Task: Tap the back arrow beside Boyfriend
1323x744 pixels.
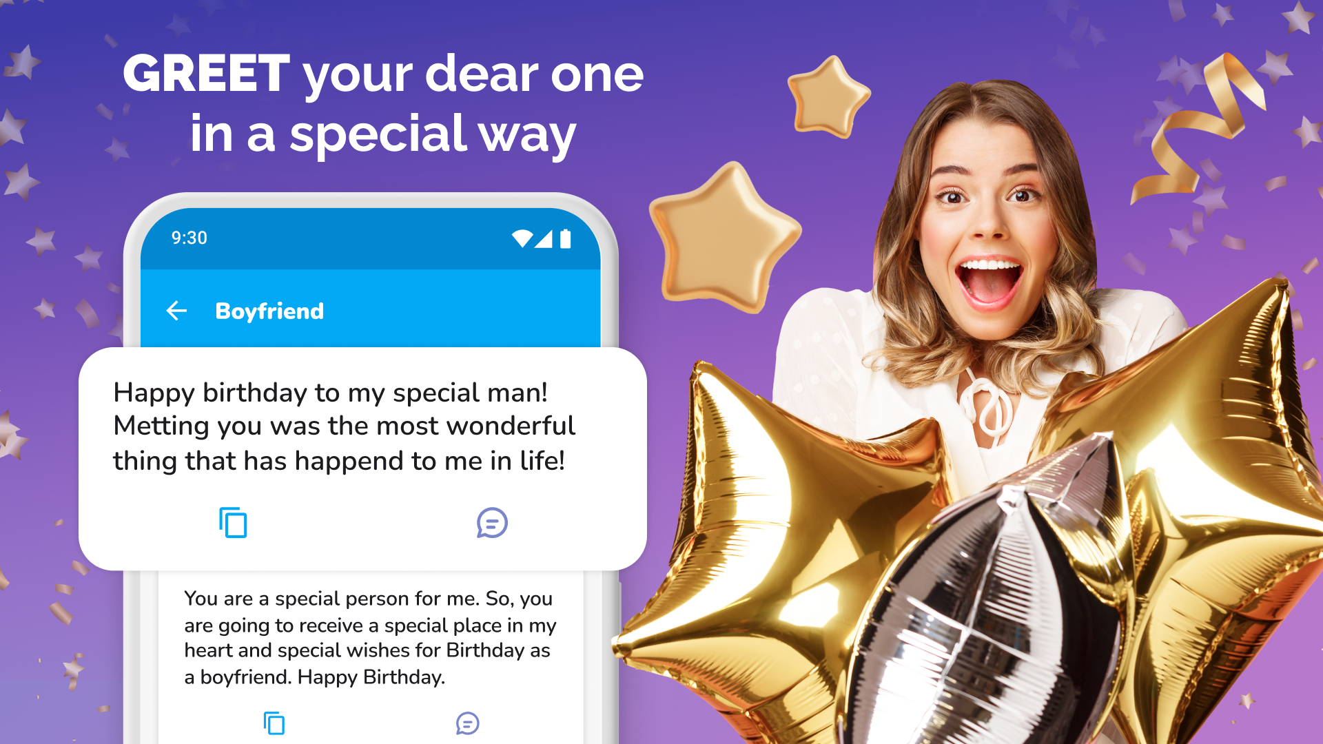Action: click(176, 311)
